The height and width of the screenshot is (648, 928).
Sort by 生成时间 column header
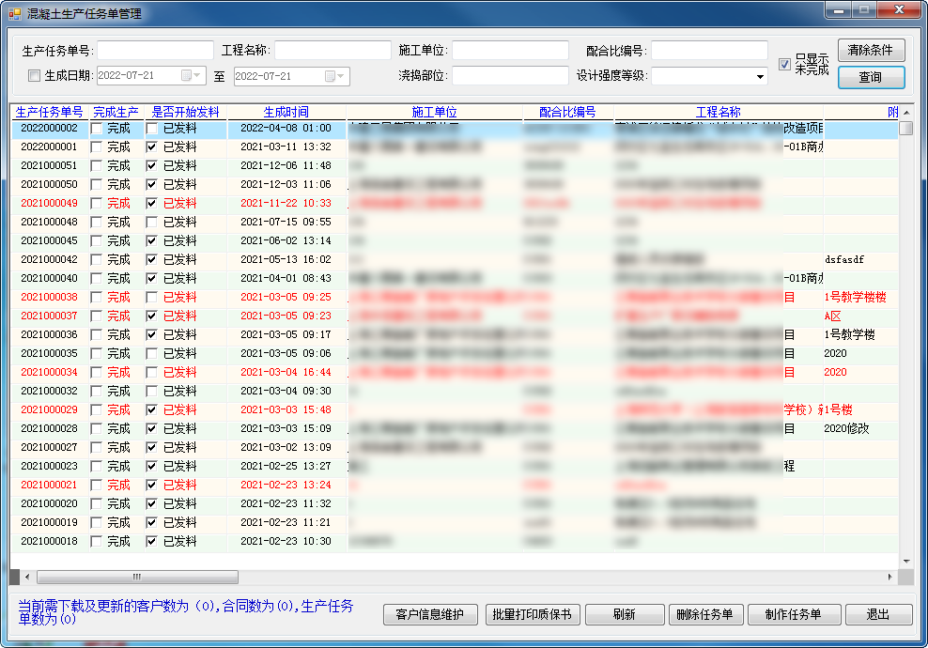(286, 112)
